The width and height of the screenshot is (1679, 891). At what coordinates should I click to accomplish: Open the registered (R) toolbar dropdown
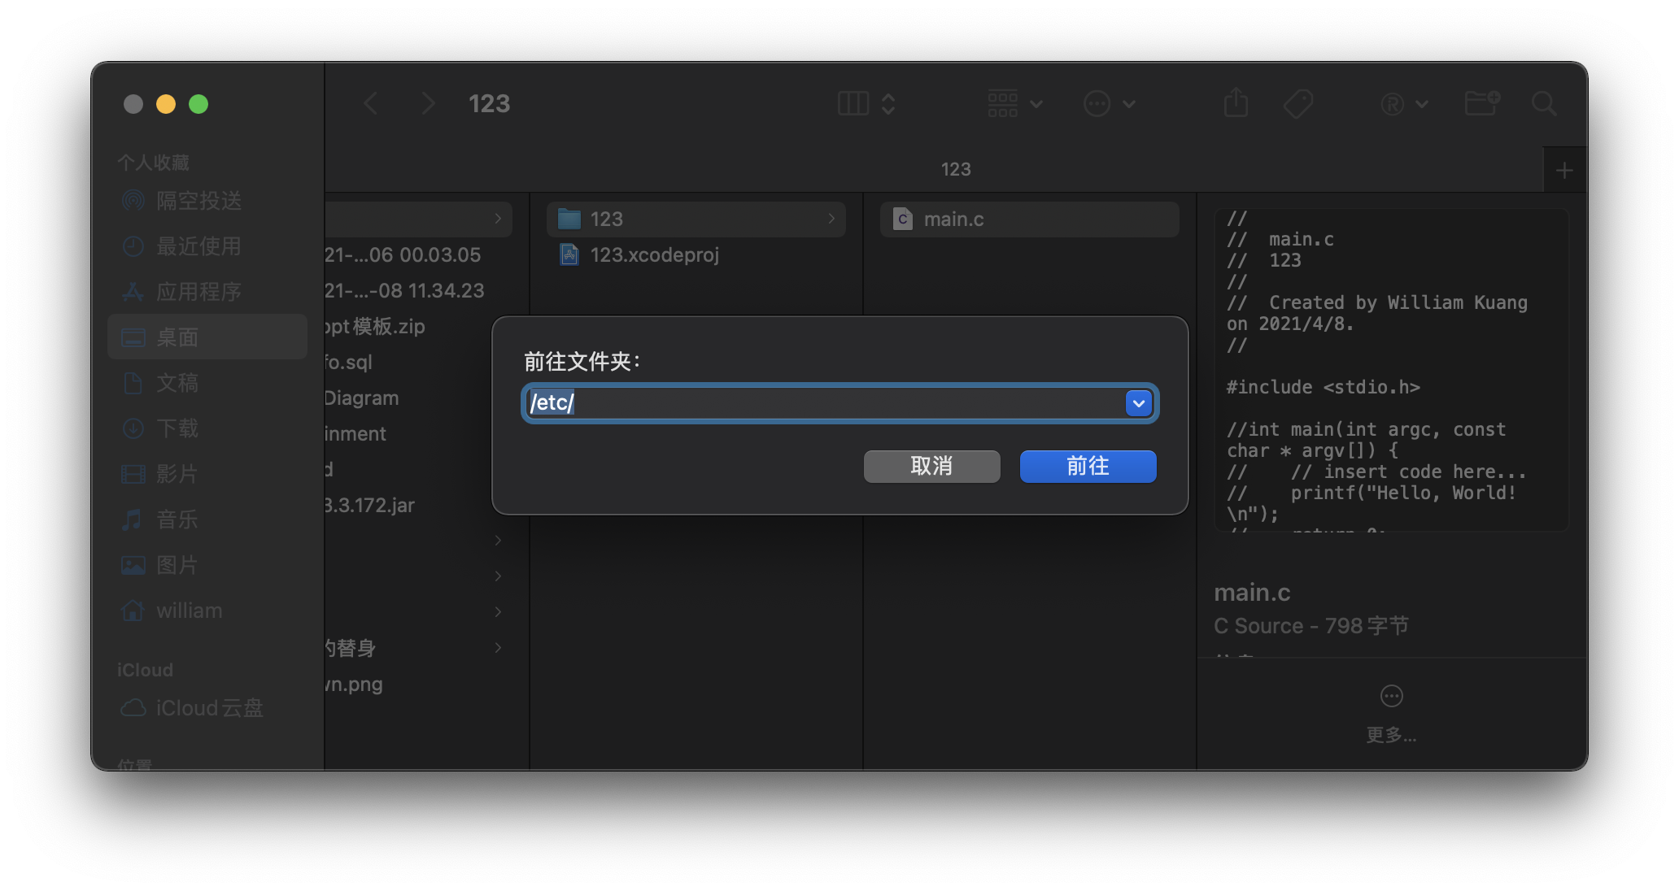1404,104
